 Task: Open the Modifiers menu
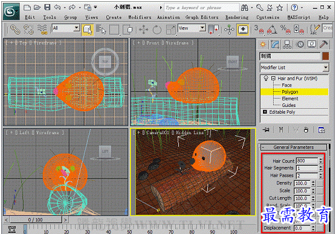click(140, 18)
